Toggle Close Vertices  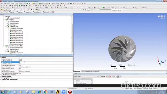tap(17, 8)
